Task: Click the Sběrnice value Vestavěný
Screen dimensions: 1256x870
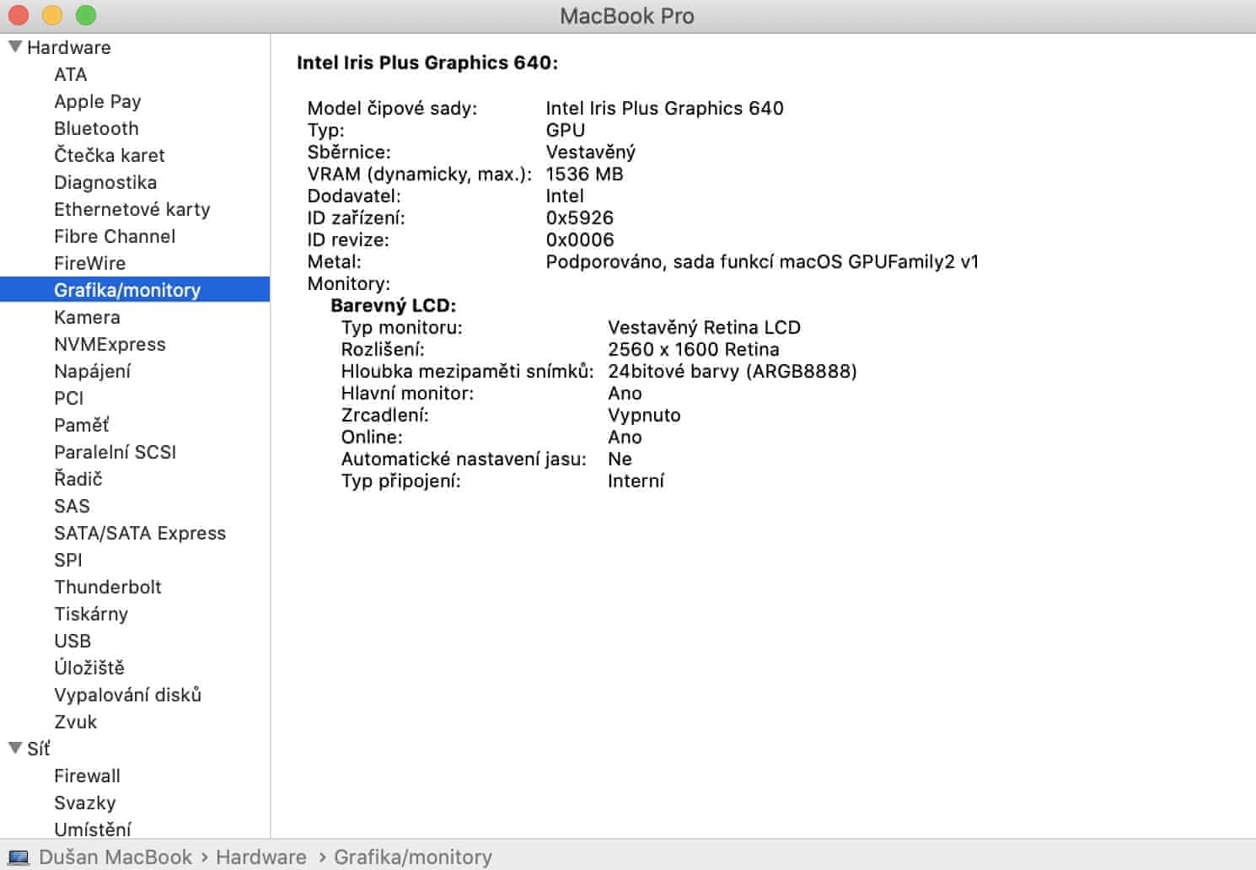Action: [591, 152]
